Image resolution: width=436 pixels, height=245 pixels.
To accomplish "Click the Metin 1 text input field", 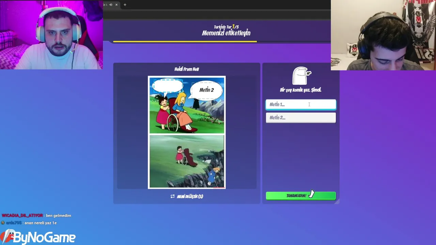I will (x=301, y=104).
